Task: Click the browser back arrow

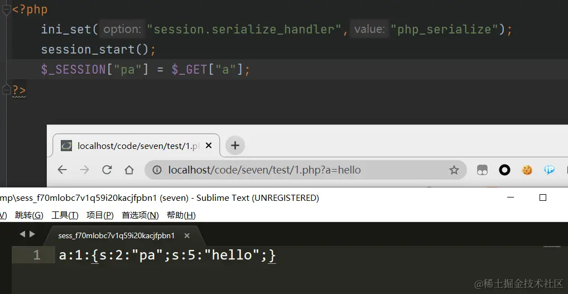Action: 62,170
